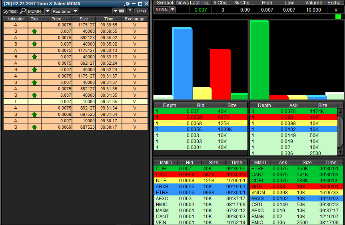The width and height of the screenshot is (345, 225).
Task: Select the blue 0.0056 1009K bid depth row
Action: click(201, 129)
